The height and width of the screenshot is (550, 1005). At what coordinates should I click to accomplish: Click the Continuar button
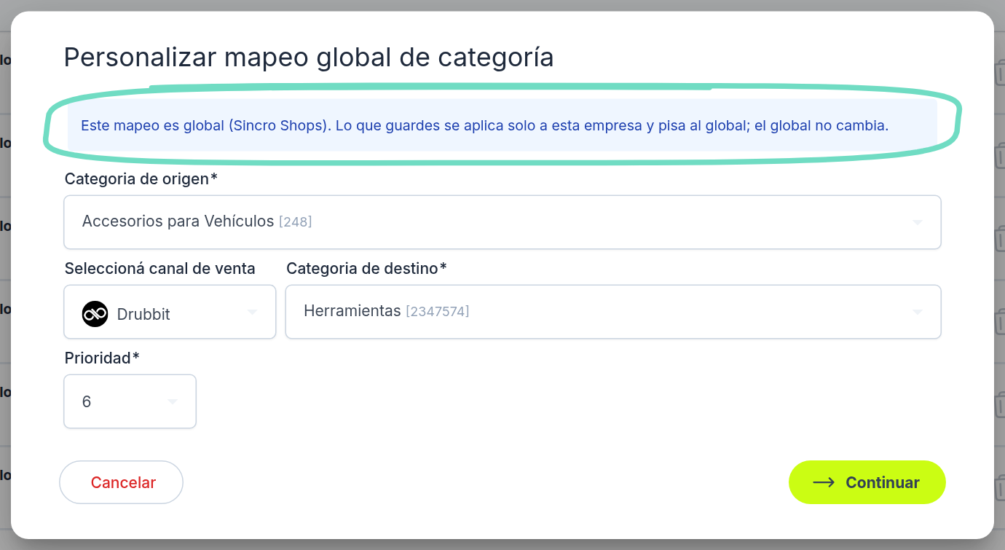(867, 482)
